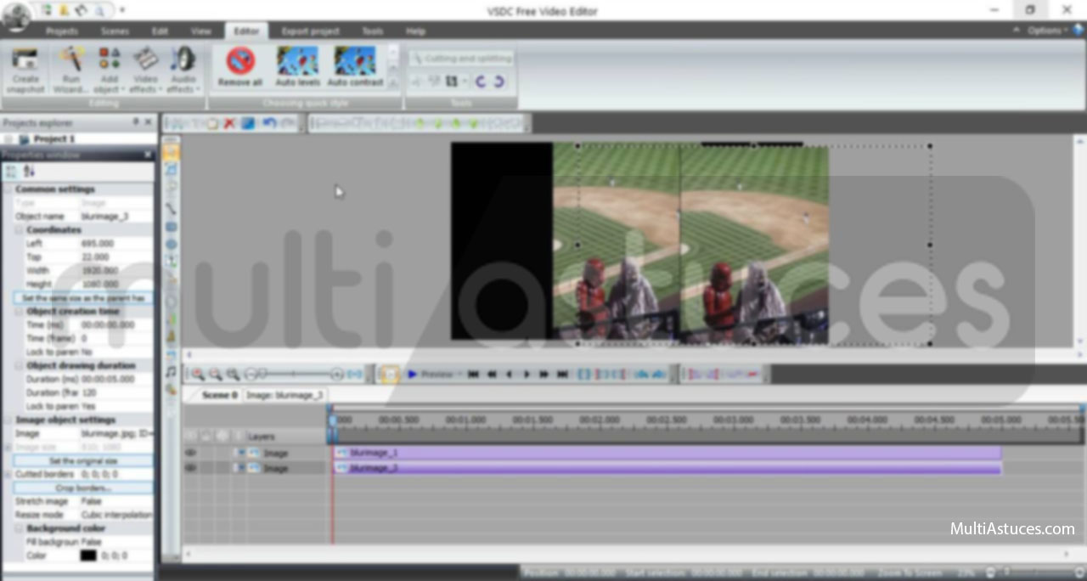Hide the blurimage_1 layer using eye icon
Screen dimensions: 1087x581
(x=191, y=454)
